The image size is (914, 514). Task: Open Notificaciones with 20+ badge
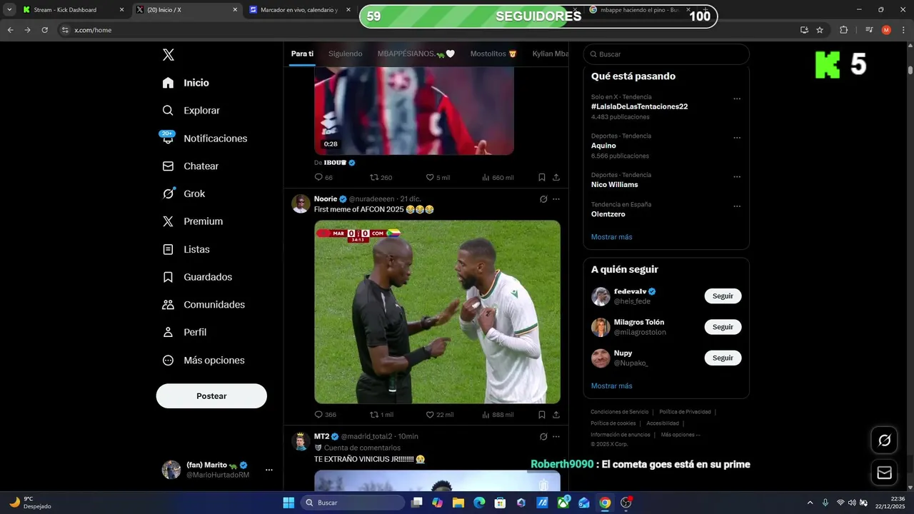(x=205, y=138)
